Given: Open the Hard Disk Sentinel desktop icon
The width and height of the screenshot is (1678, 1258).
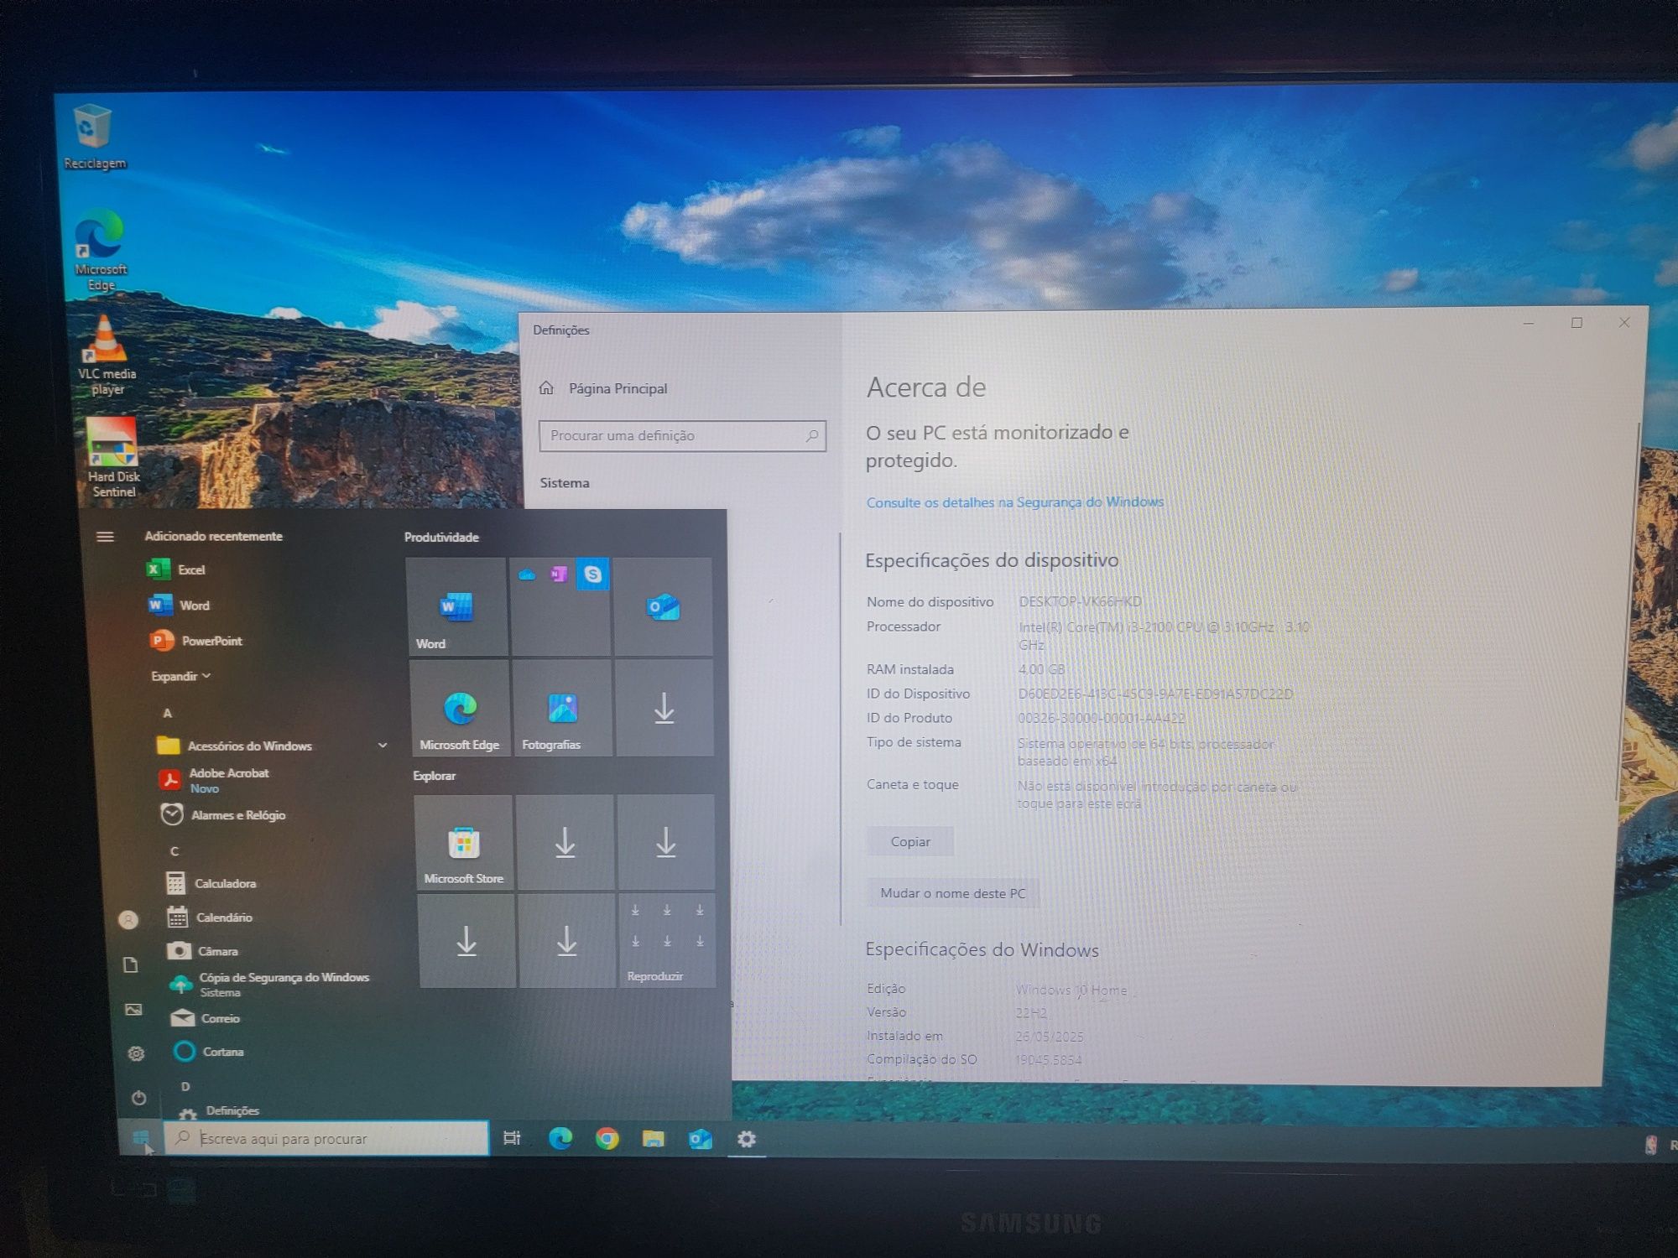Looking at the screenshot, I should (x=112, y=458).
